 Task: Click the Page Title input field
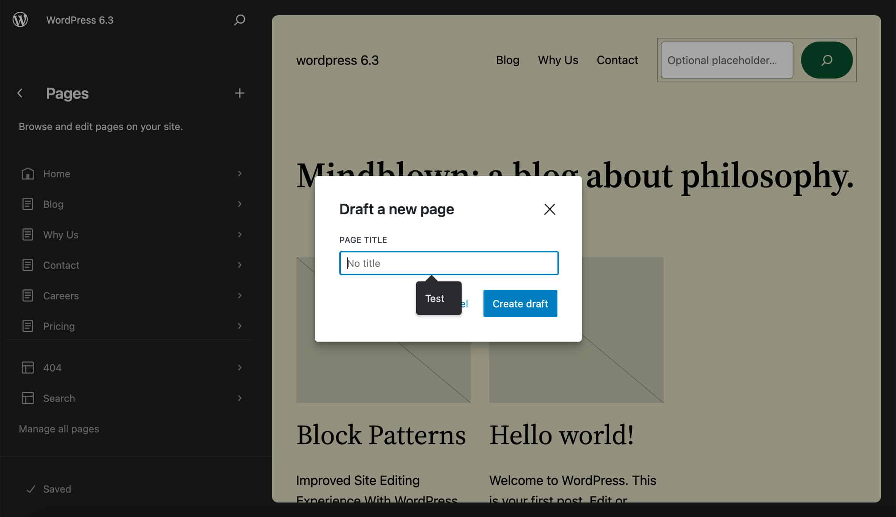(448, 263)
